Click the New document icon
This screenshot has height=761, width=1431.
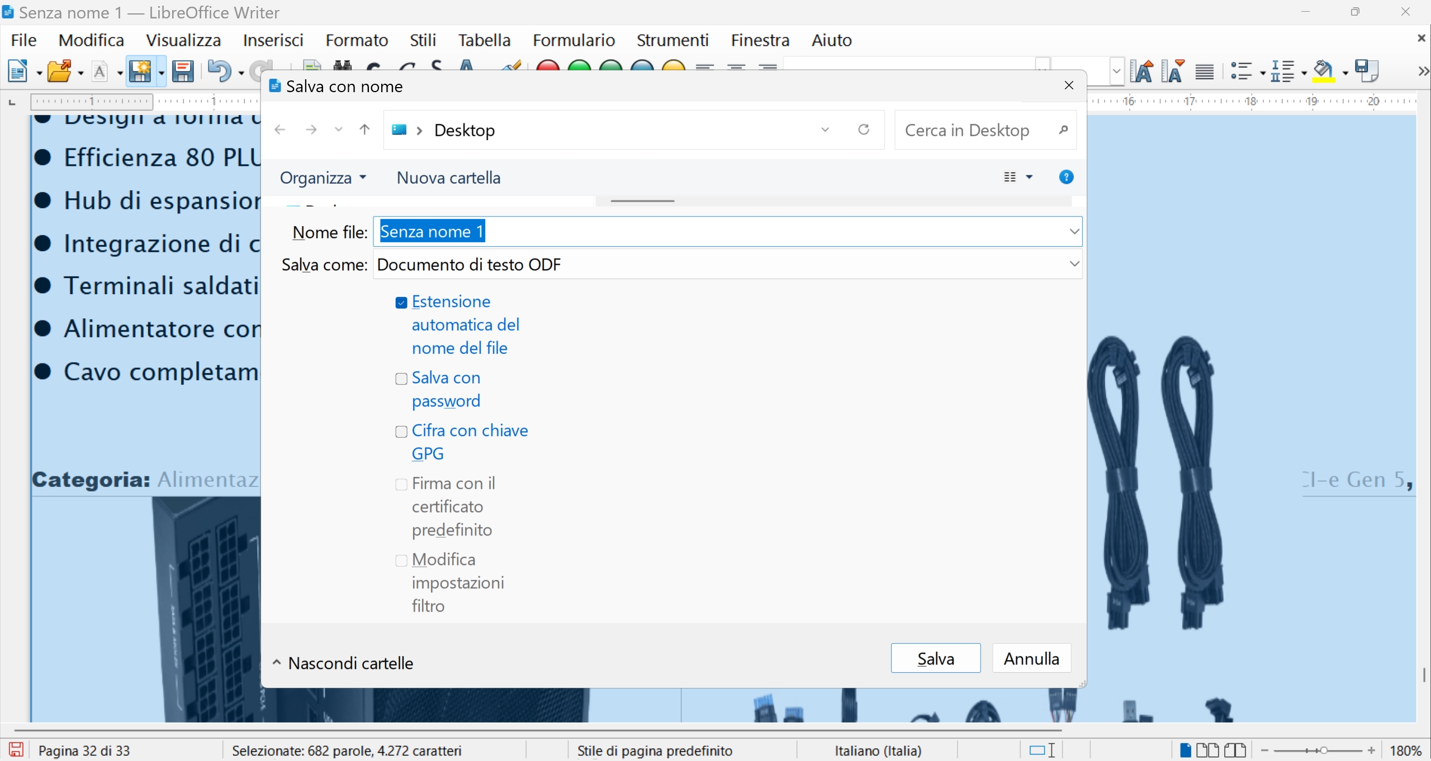click(x=18, y=71)
